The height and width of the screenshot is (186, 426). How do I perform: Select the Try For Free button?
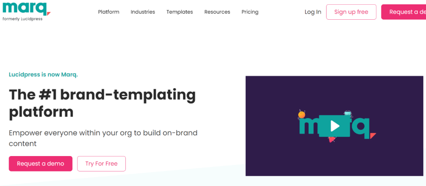[x=101, y=164]
